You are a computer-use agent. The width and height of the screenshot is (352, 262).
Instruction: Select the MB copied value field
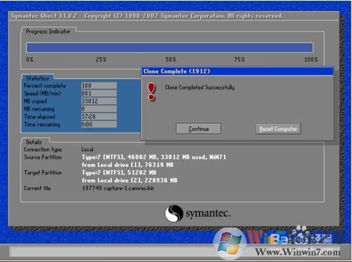[x=99, y=101]
